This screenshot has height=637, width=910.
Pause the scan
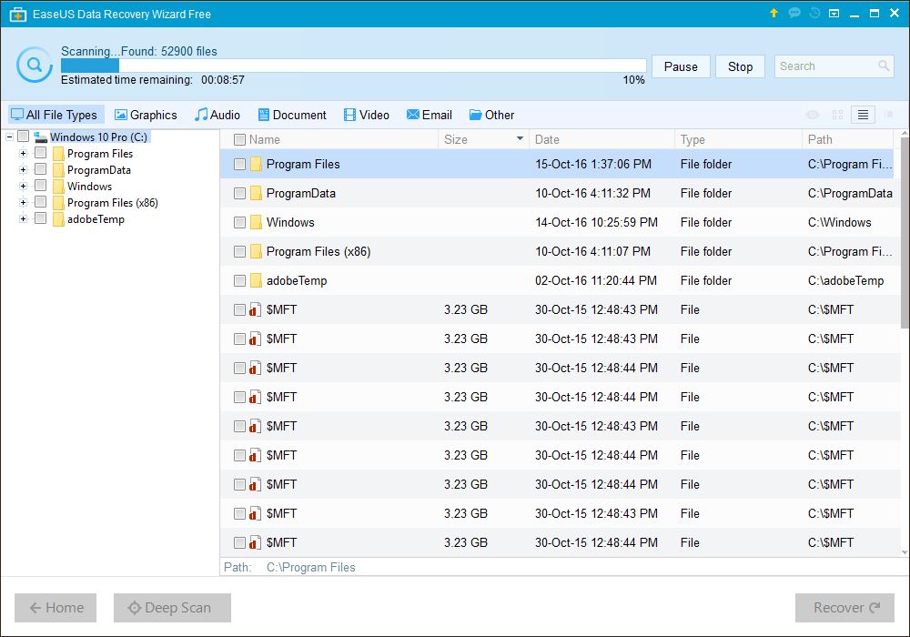(x=681, y=66)
